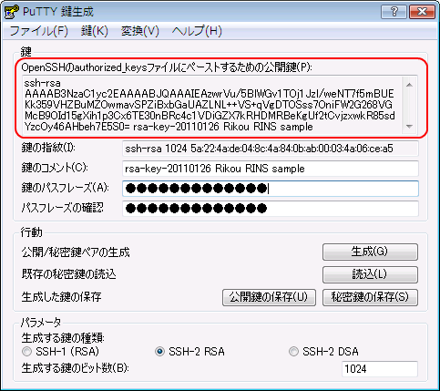
Task: Select the SSH-2 DSA key type
Action: pyautogui.click(x=293, y=352)
